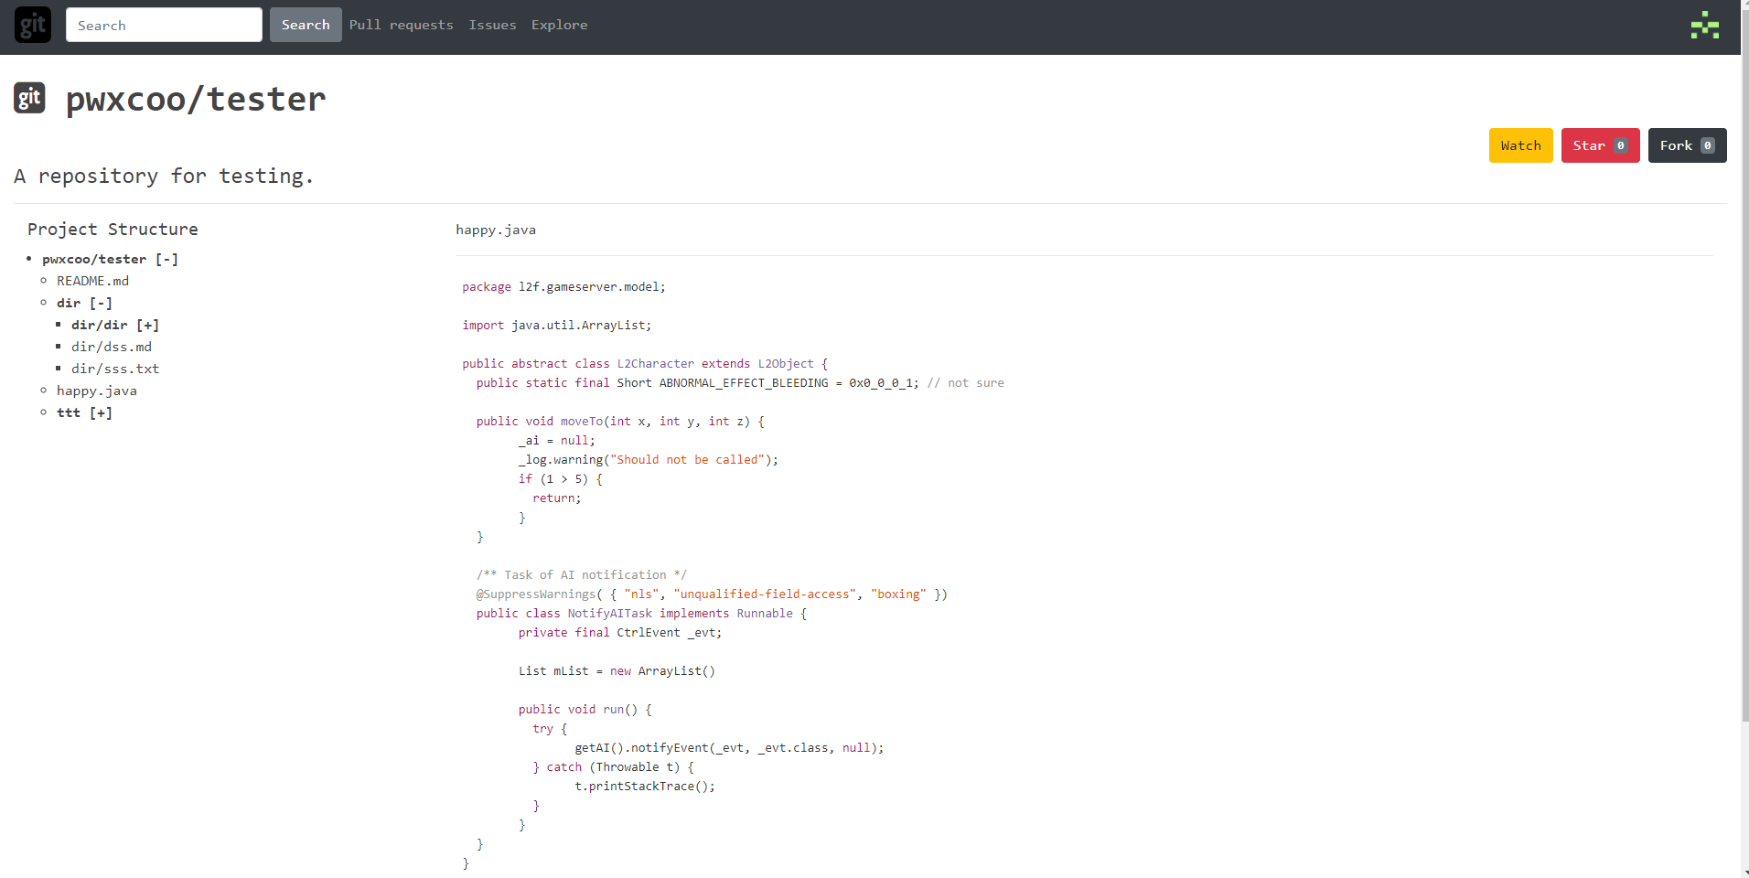Select happy.java in the project tree

pyautogui.click(x=97, y=391)
